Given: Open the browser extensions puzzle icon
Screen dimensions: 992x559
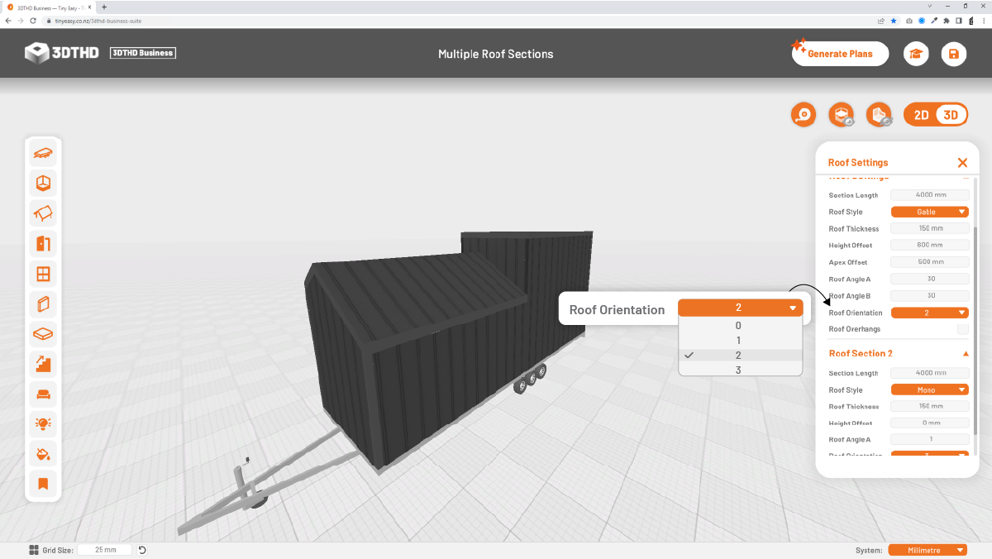Looking at the screenshot, I should point(947,21).
